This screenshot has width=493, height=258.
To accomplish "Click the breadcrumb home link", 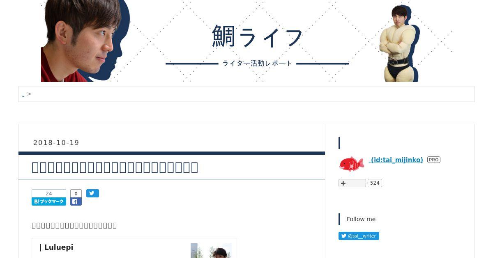I will pyautogui.click(x=23, y=95).
